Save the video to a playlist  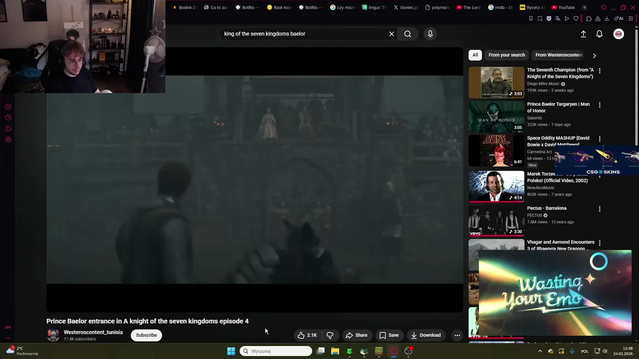[389, 335]
